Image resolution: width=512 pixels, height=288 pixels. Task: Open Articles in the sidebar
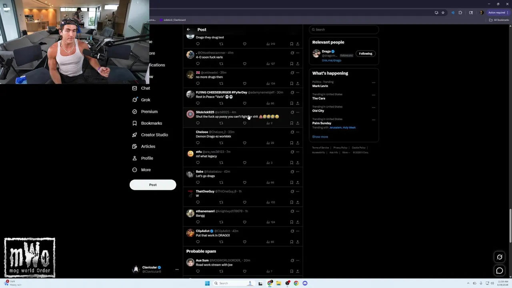click(x=144, y=146)
